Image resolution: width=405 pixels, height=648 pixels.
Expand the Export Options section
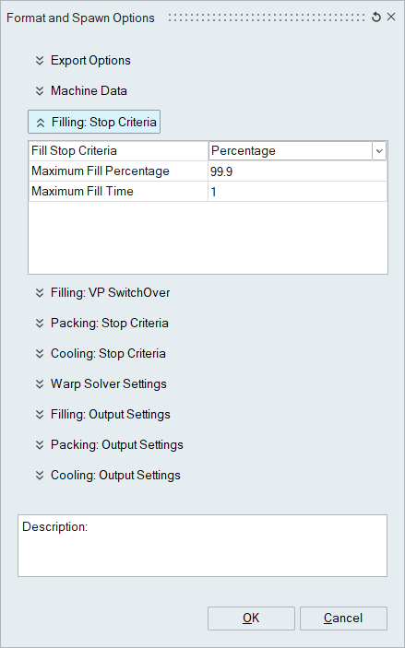click(x=83, y=60)
